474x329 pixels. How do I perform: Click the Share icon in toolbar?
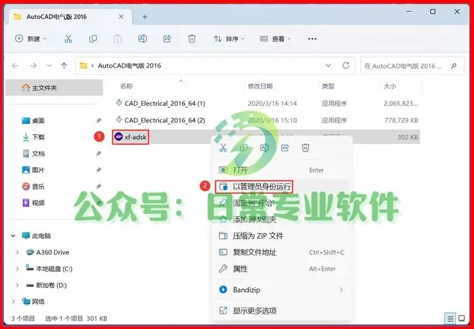[x=167, y=39]
